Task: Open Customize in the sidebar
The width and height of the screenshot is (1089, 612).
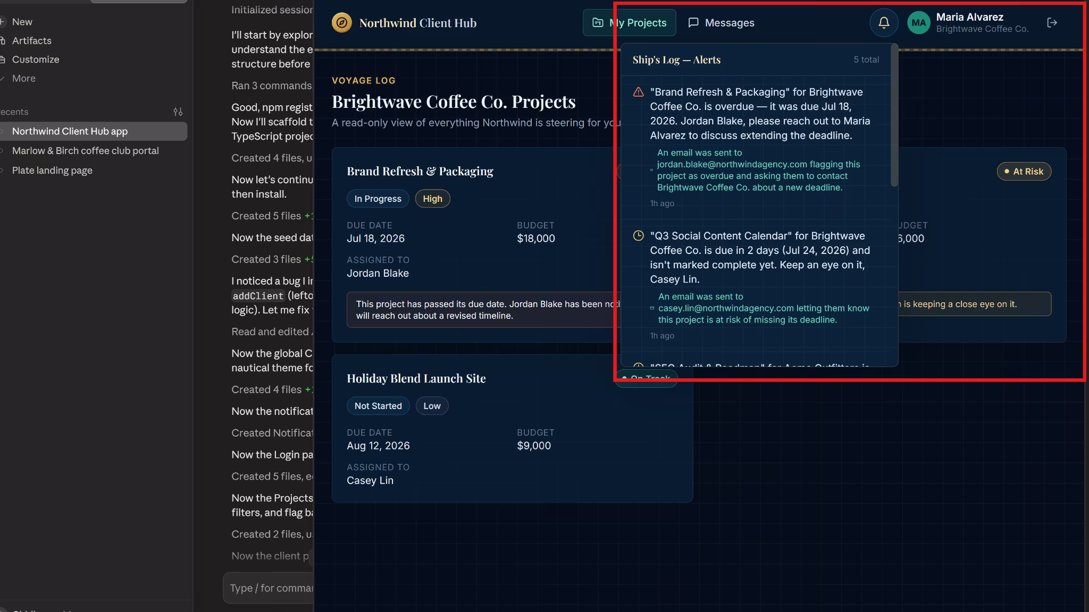Action: [x=35, y=59]
